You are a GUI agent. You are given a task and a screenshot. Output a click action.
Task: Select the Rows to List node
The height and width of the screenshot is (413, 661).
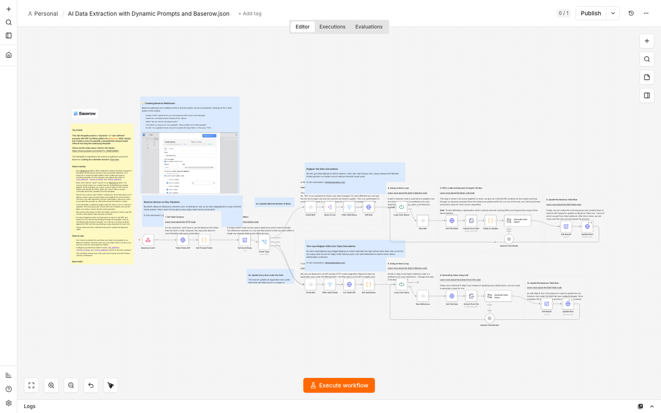click(x=329, y=207)
